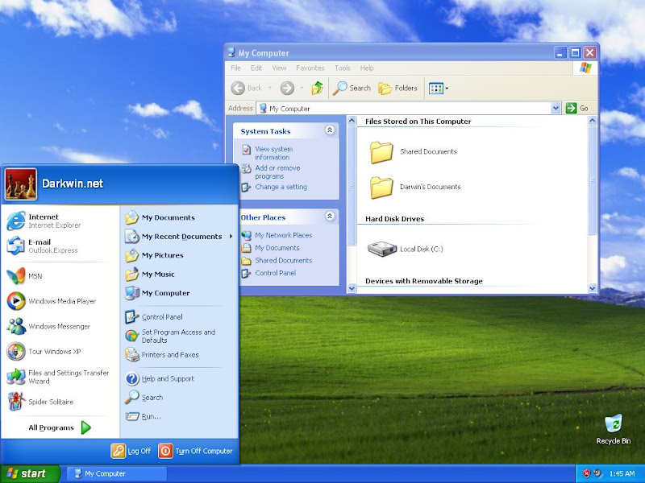Click the Turn Off Computer button
The width and height of the screenshot is (645, 483).
click(196, 451)
